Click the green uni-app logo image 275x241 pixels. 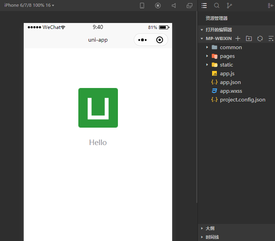click(x=98, y=108)
